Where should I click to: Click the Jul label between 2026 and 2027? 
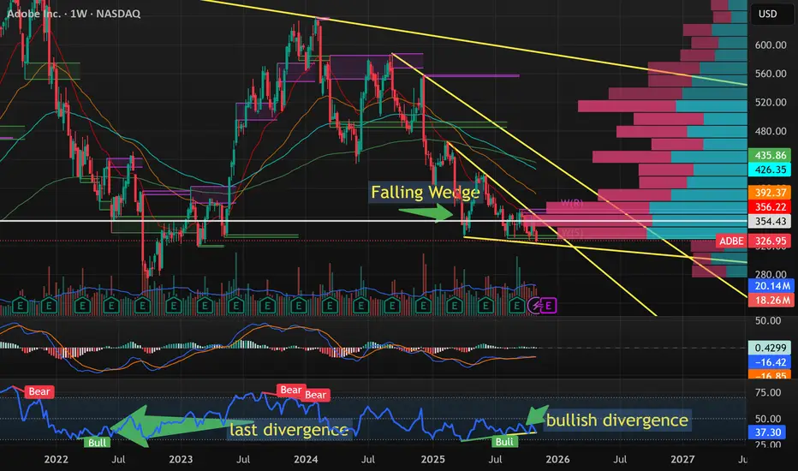point(620,459)
